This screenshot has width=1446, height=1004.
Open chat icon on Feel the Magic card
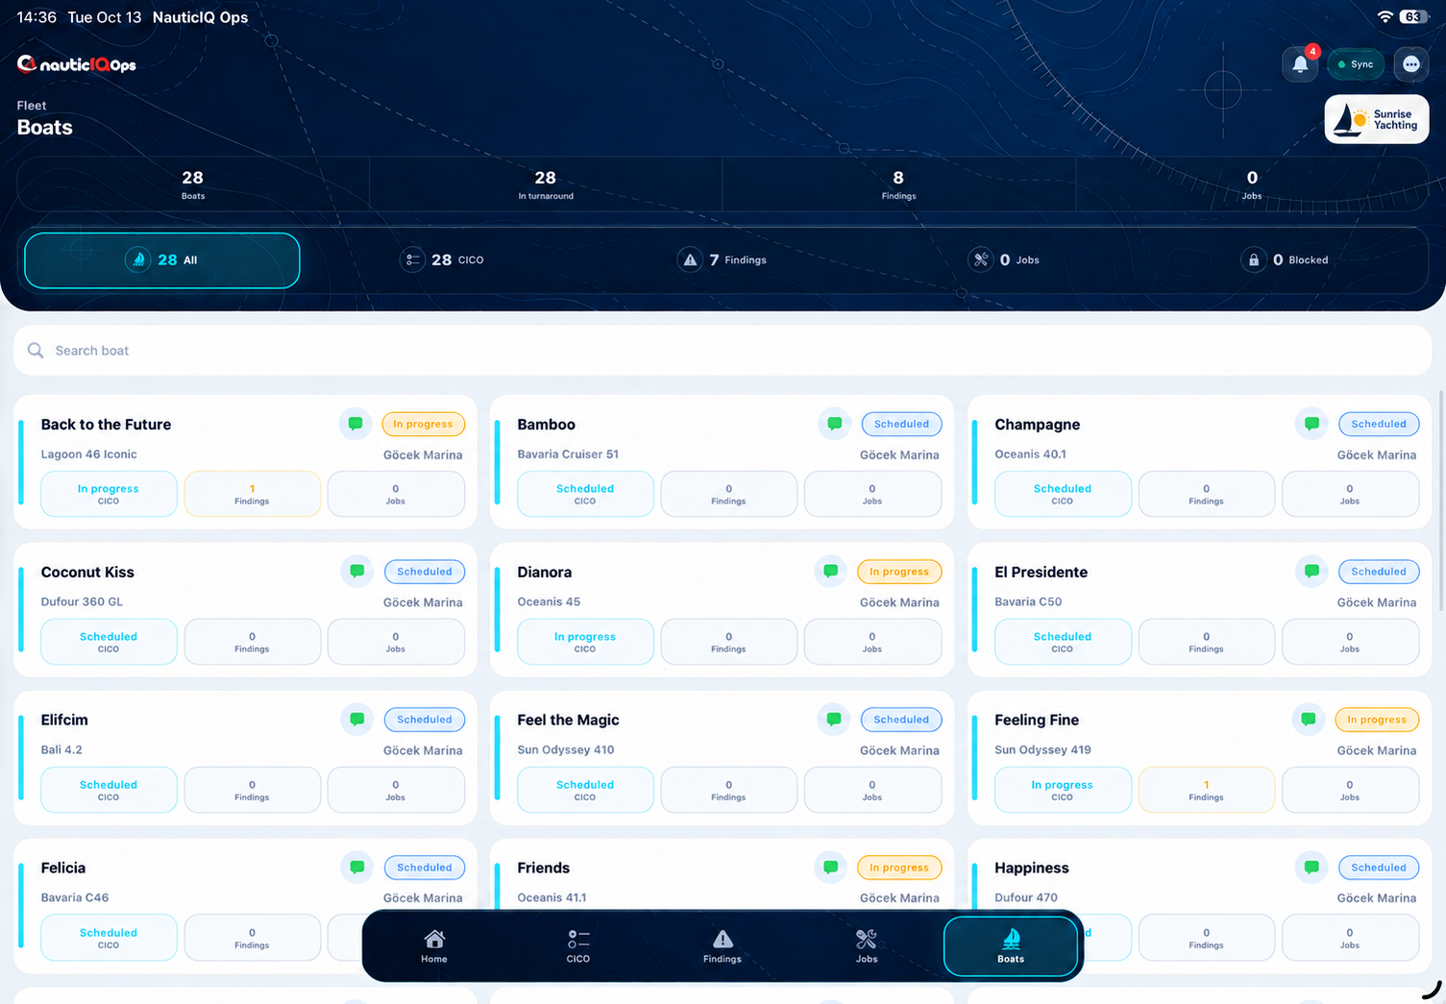[833, 720]
